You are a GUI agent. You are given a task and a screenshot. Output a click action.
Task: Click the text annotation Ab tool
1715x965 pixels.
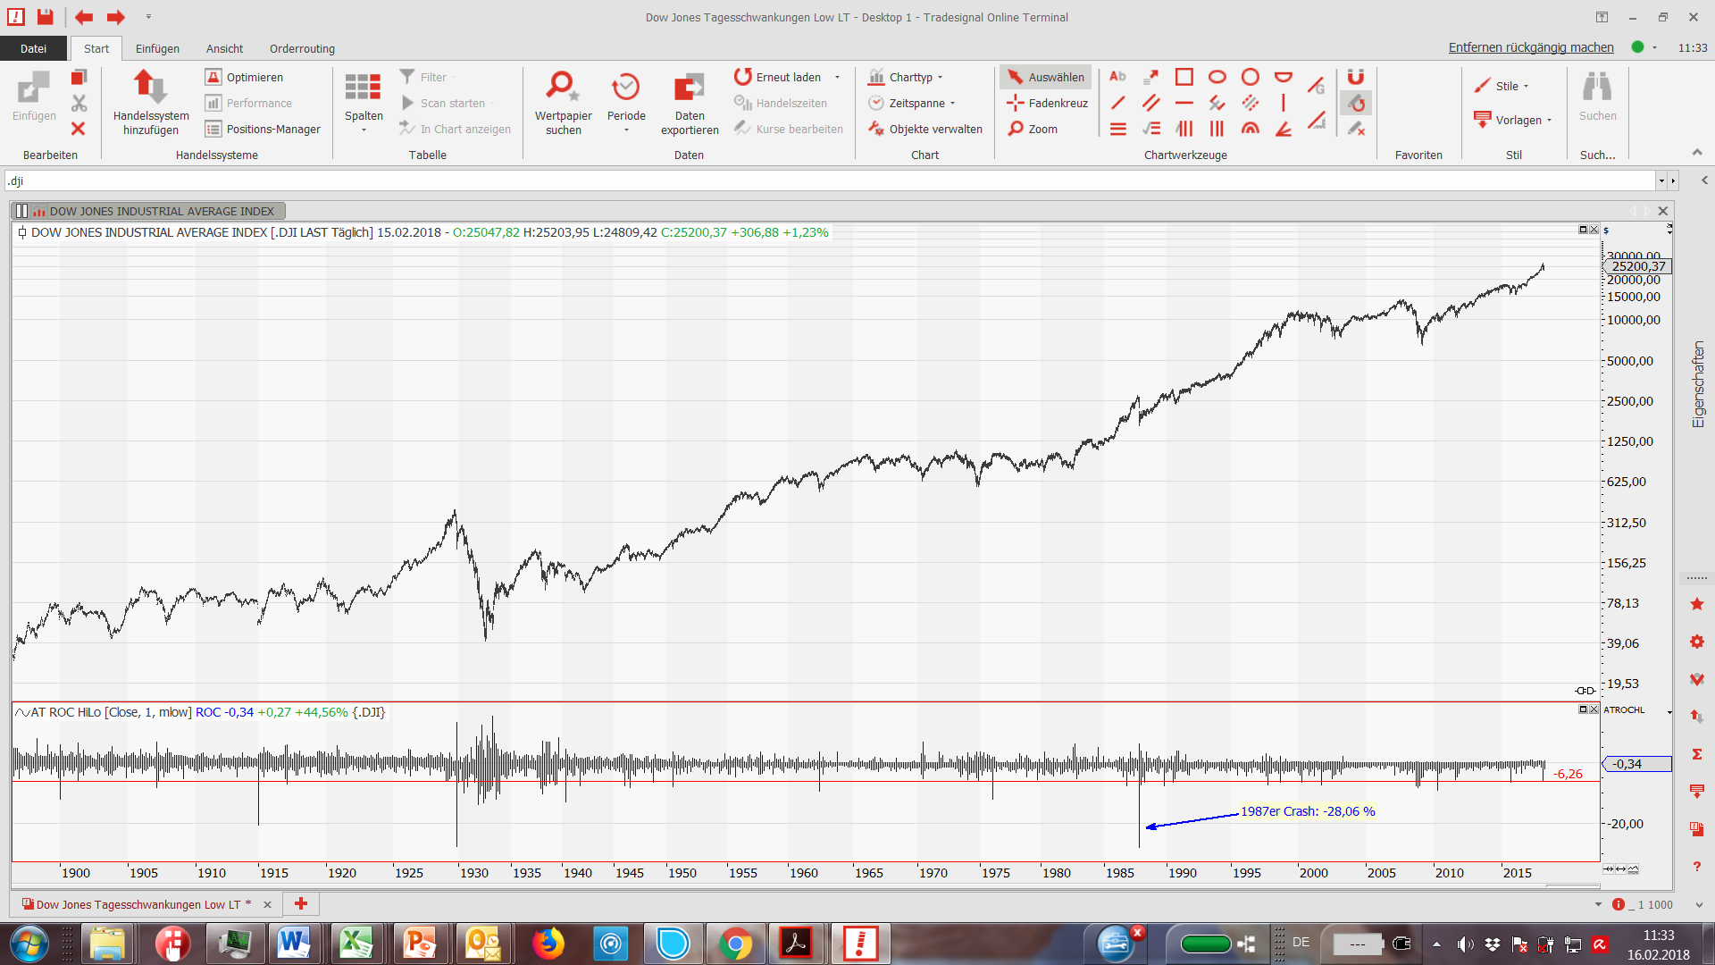click(1117, 77)
